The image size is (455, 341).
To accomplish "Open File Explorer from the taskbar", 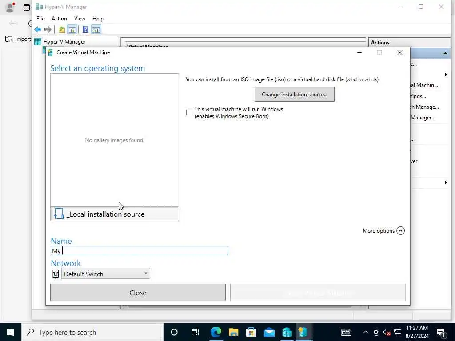I will click(x=234, y=332).
